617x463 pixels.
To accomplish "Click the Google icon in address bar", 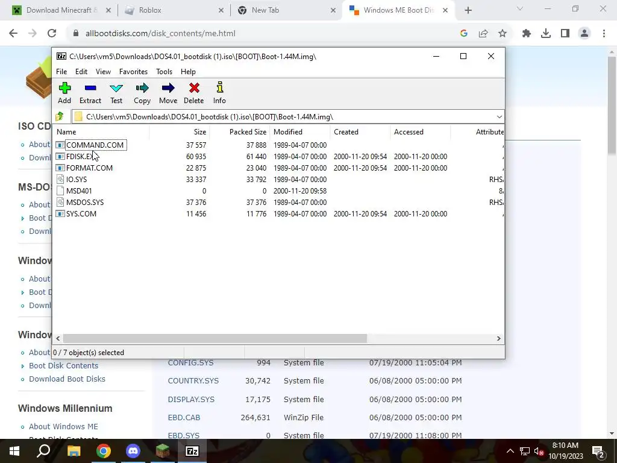I will [x=464, y=34].
